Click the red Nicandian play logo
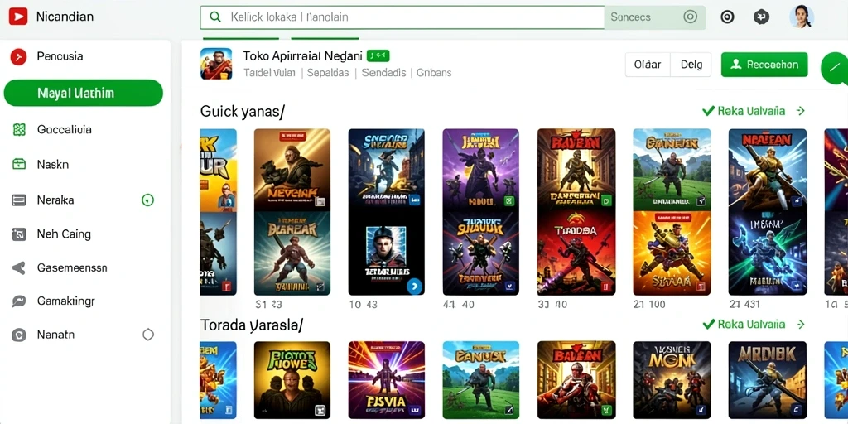This screenshot has width=848, height=424. tap(18, 17)
